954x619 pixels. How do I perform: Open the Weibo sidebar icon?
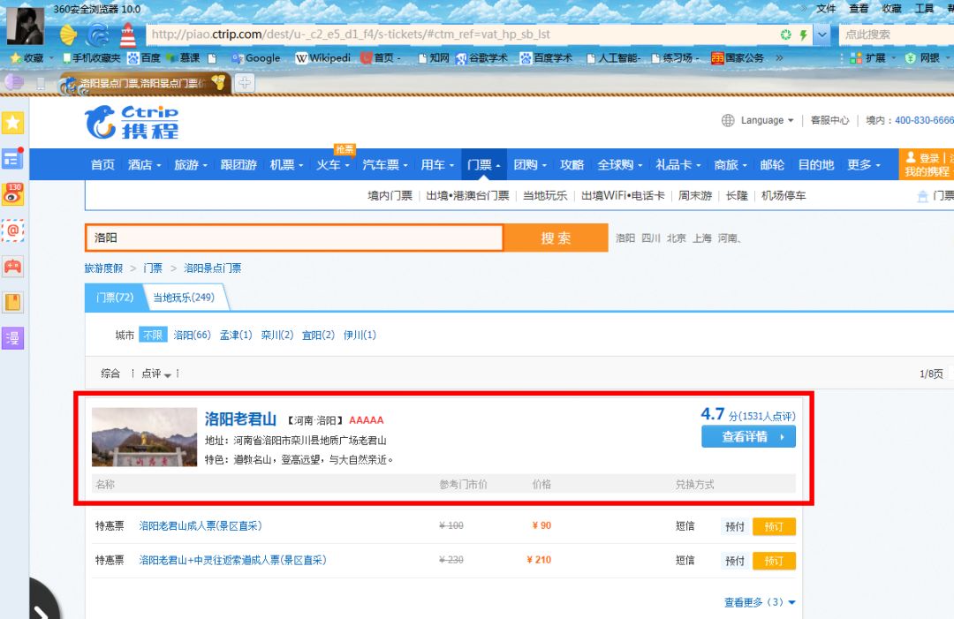[x=12, y=194]
